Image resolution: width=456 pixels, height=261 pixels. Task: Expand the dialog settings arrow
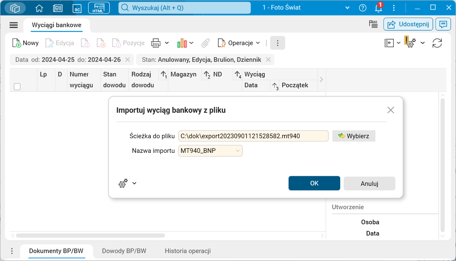[x=134, y=183]
